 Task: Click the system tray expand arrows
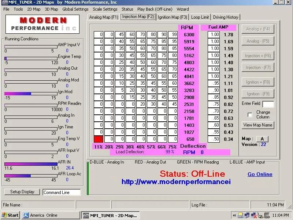click(x=234, y=215)
